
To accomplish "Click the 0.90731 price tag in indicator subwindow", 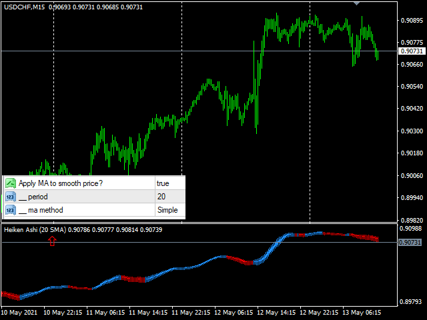I will (411, 243).
